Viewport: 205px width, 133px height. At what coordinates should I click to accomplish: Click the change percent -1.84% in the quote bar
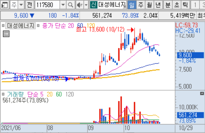pos(70,15)
